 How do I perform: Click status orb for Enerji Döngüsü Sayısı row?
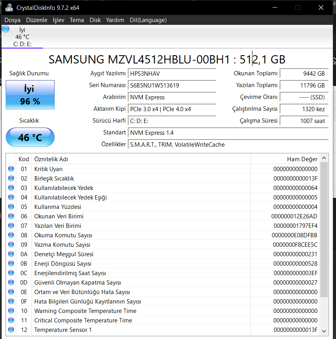pos(11,264)
